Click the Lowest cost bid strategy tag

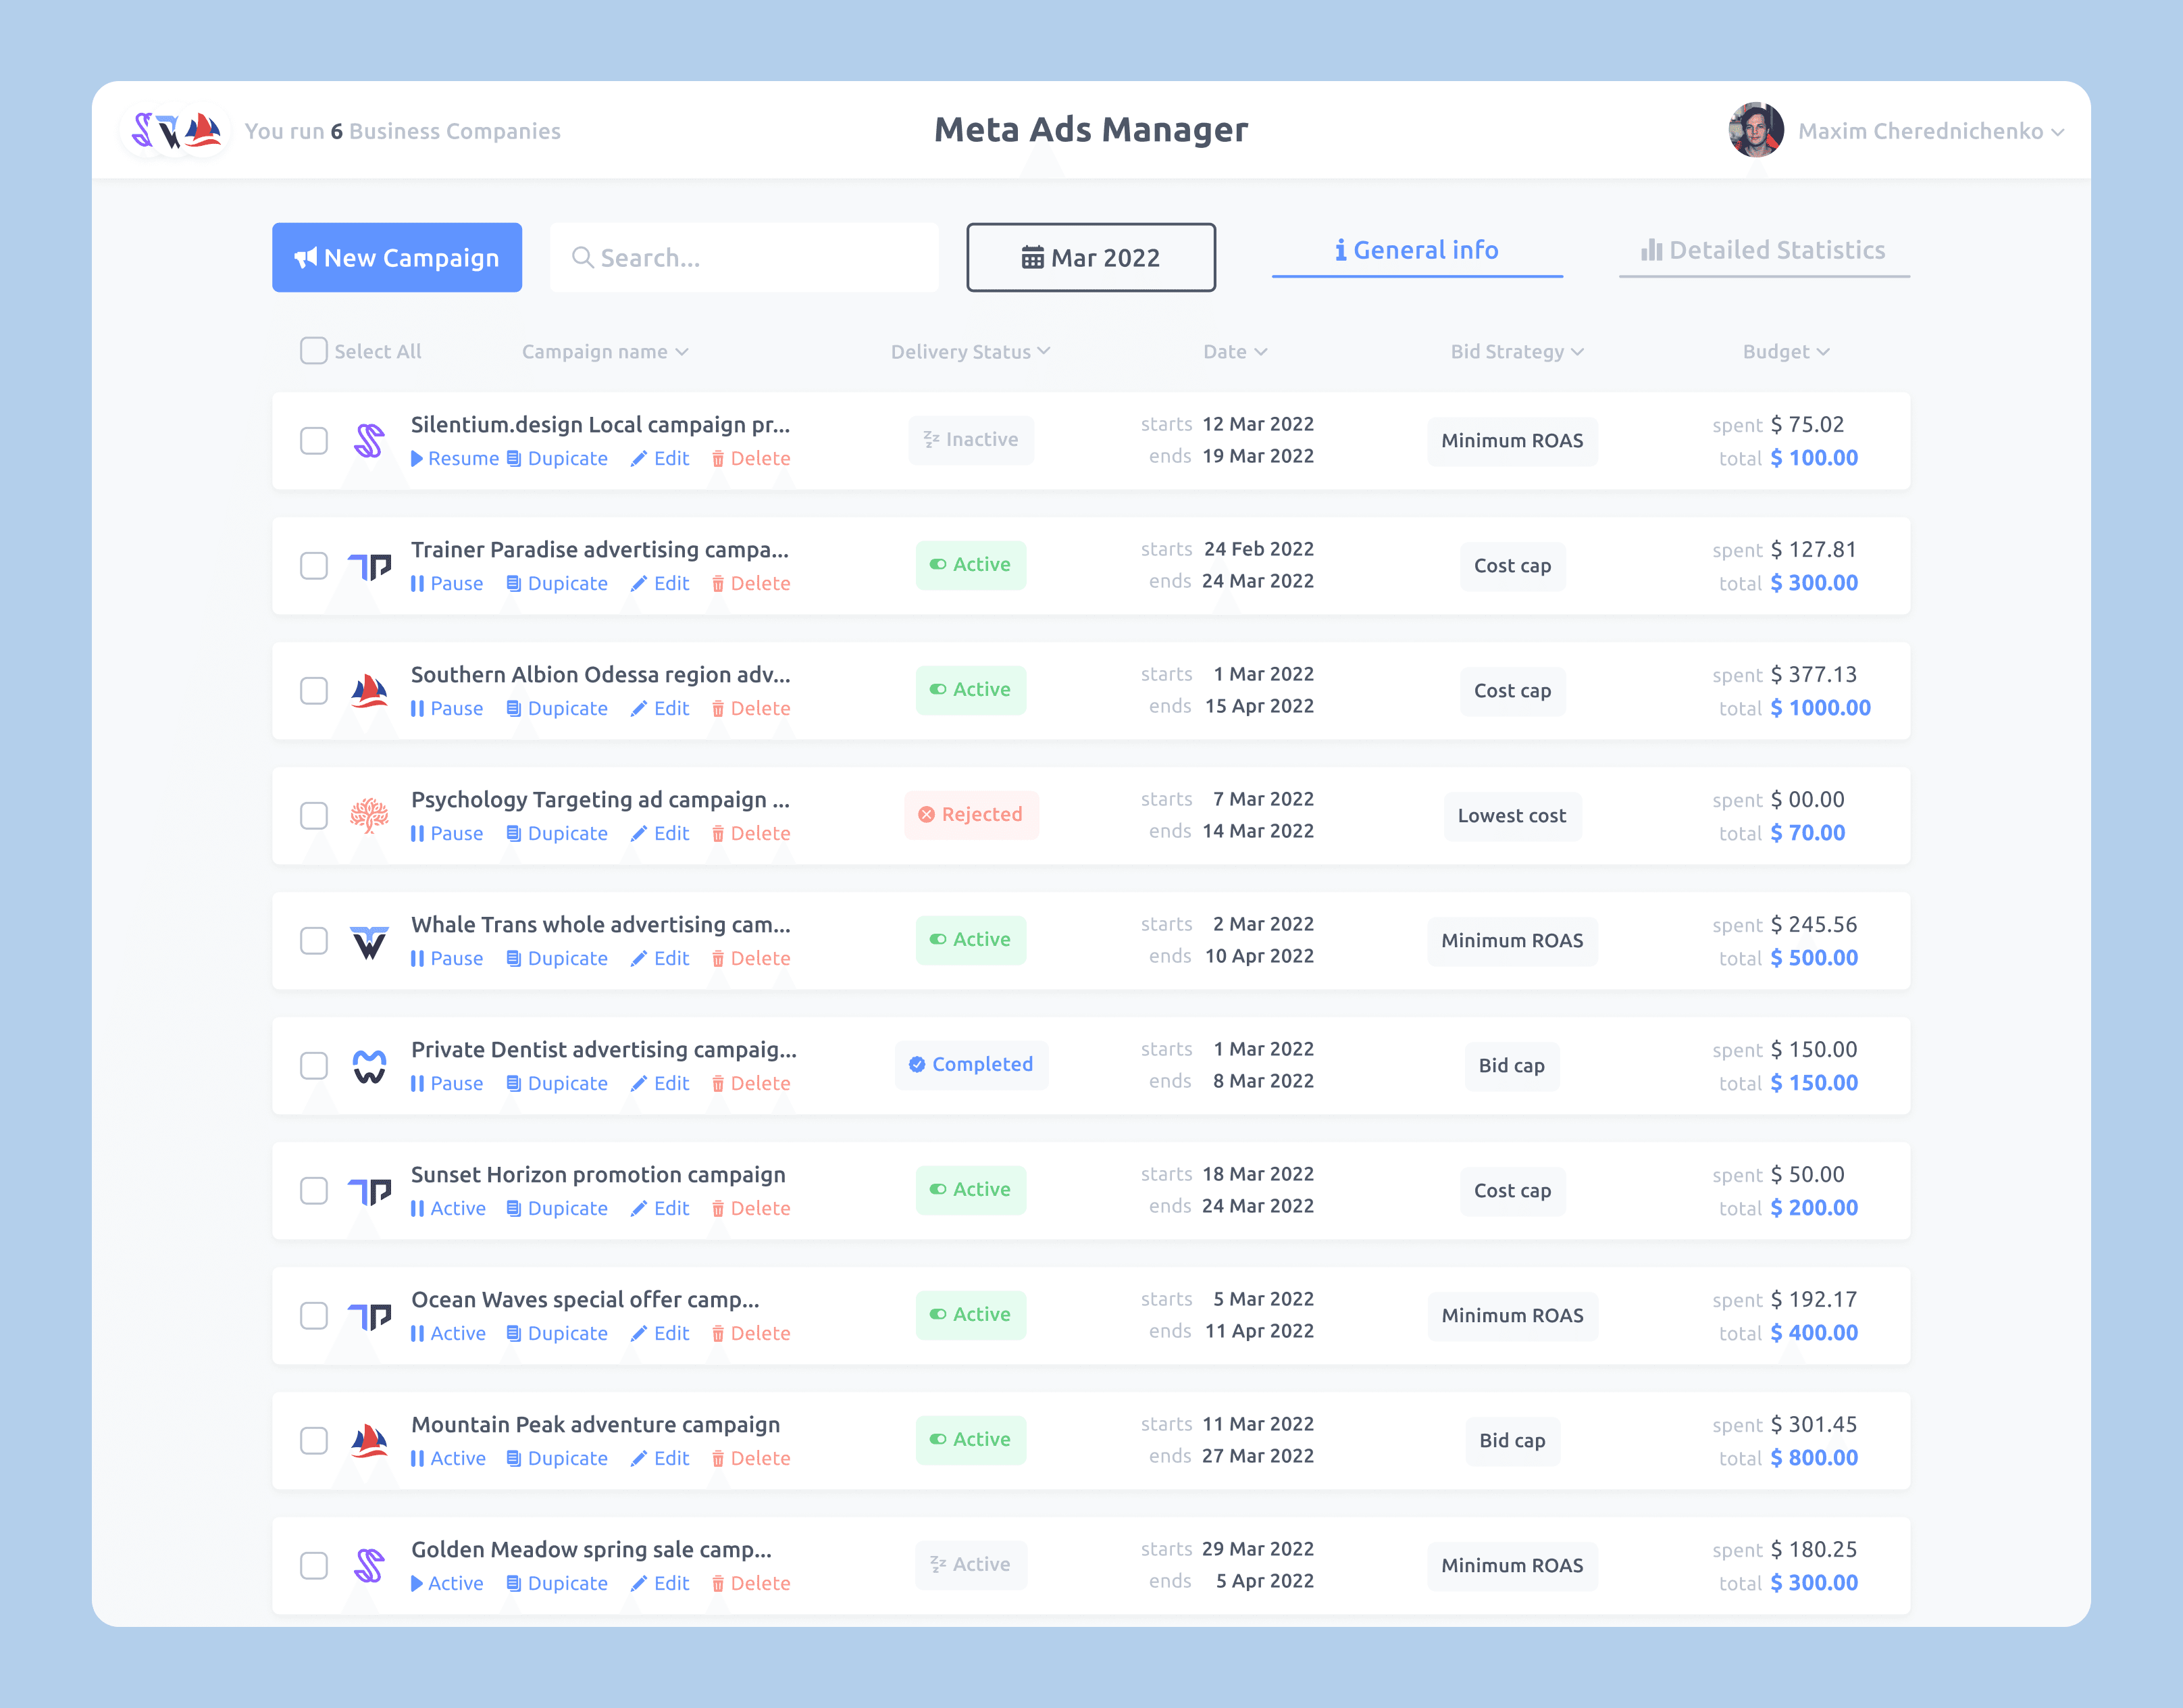click(1512, 816)
